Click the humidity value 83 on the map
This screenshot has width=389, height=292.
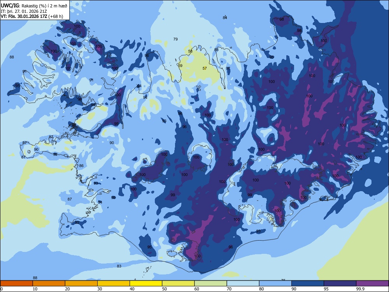[x=119, y=266]
